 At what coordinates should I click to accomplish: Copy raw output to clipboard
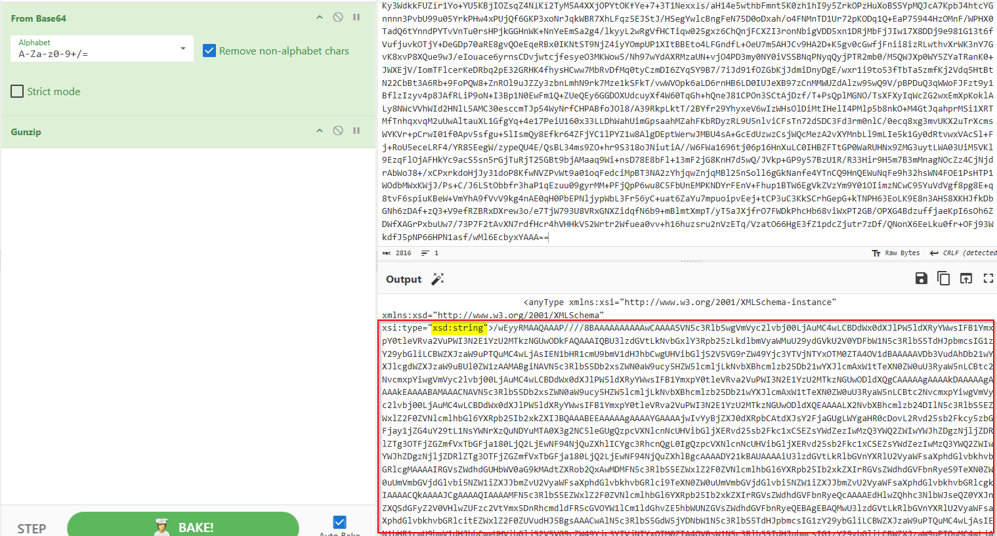tap(944, 279)
